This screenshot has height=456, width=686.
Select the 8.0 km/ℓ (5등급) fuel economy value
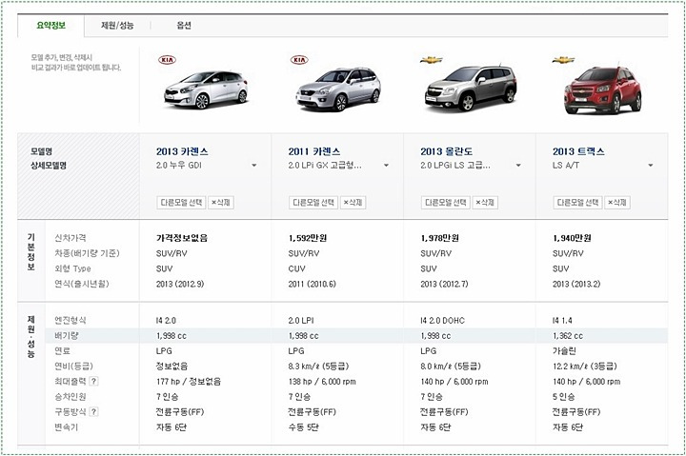(x=451, y=366)
